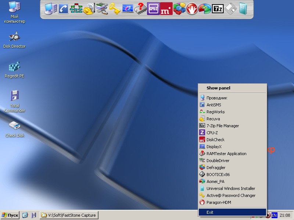Open the Explorer computer icon in the top dock
The height and width of the screenshot is (220, 294).
(51, 8)
